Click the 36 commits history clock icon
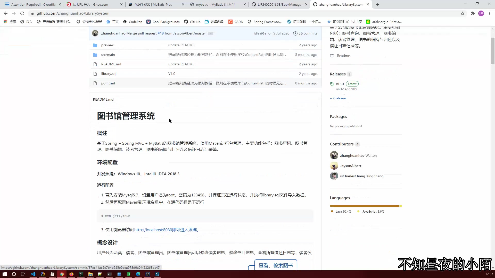Image resolution: width=495 pixels, height=278 pixels. 295,33
